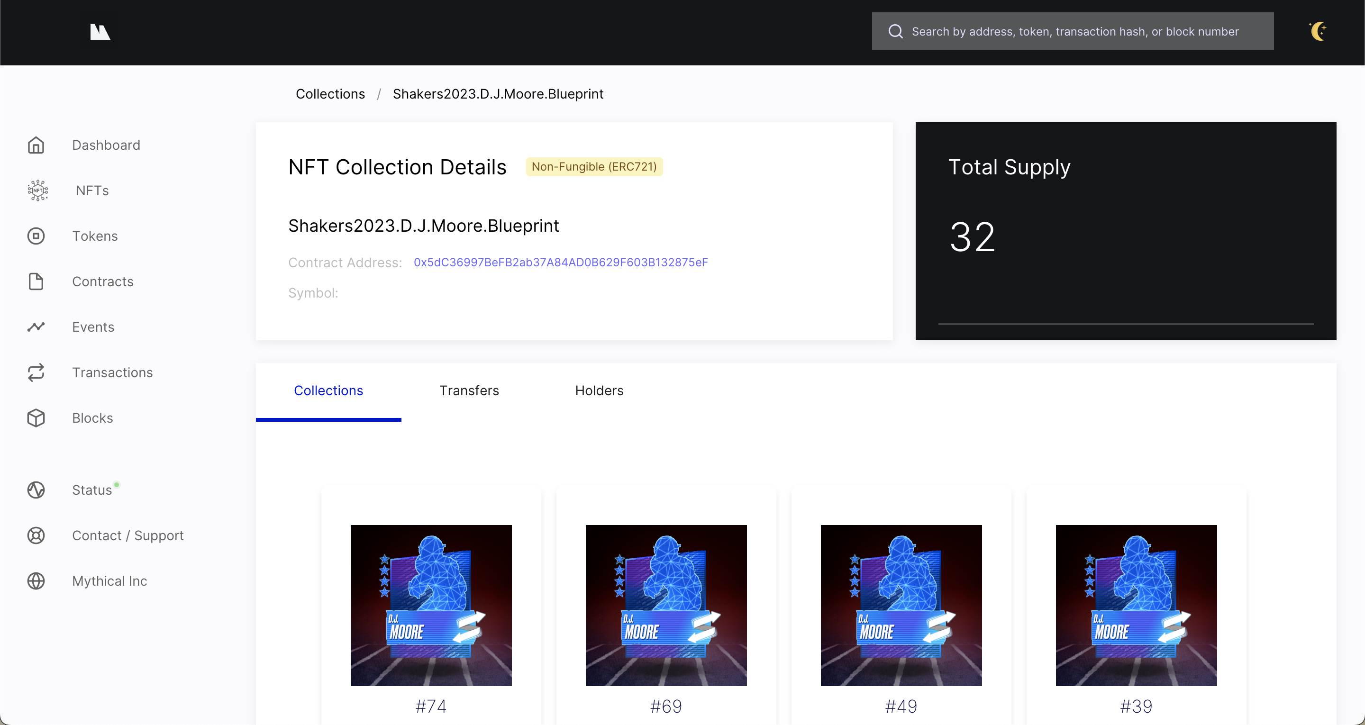Open the Contact / Support link
Viewport: 1365px width, 725px height.
point(127,536)
